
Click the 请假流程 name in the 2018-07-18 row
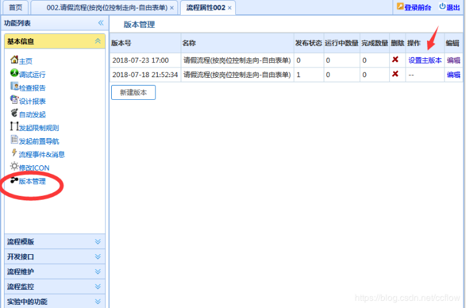pyautogui.click(x=237, y=75)
